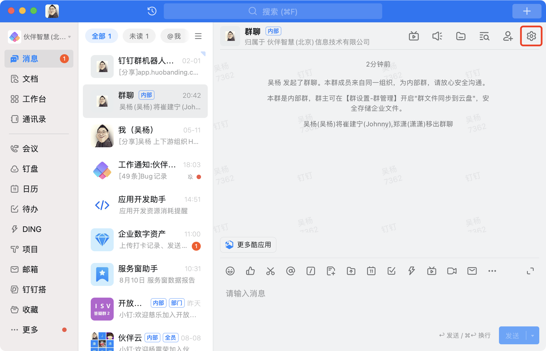The image size is (546, 351).
Task: Open the 服务窗助手 conversation
Action: [x=145, y=274]
